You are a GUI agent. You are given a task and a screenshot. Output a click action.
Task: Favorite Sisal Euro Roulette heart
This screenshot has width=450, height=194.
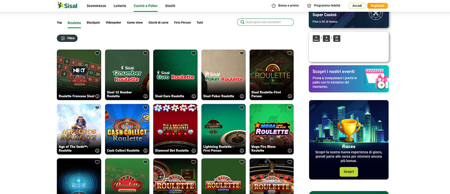(193, 53)
